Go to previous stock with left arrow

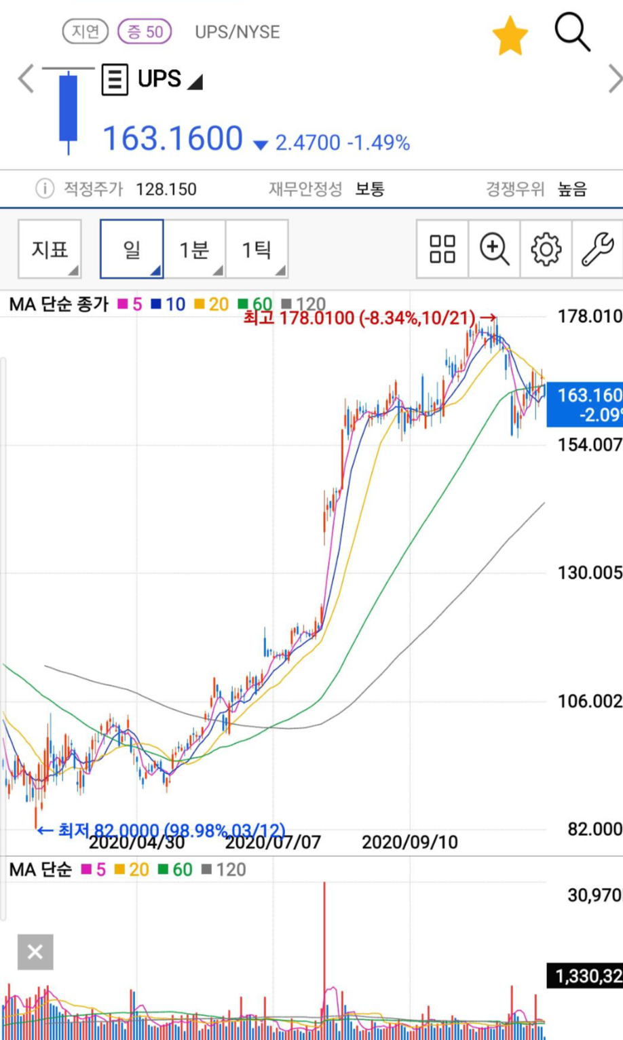pyautogui.click(x=26, y=79)
